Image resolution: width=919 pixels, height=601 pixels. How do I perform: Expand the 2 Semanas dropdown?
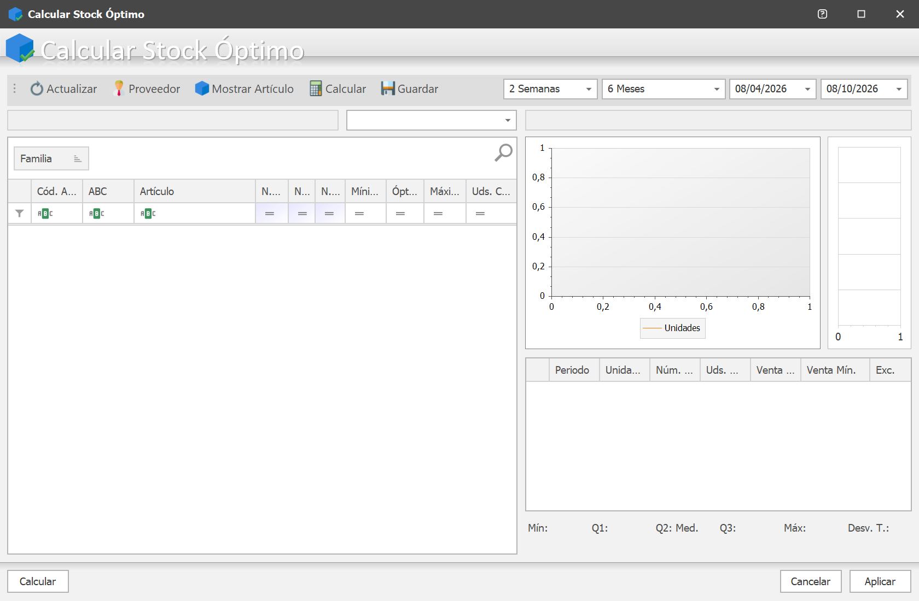pyautogui.click(x=589, y=89)
